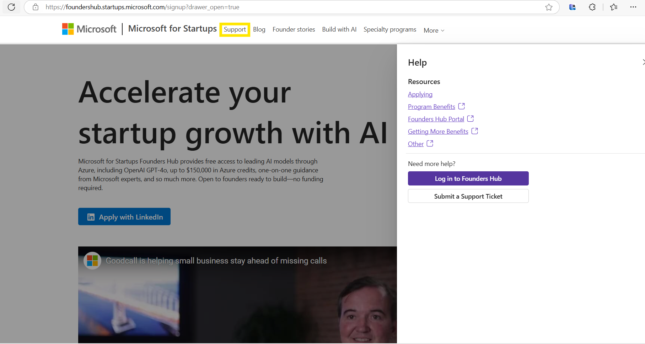The width and height of the screenshot is (645, 344).
Task: Open the Support menu item
Action: (x=235, y=29)
